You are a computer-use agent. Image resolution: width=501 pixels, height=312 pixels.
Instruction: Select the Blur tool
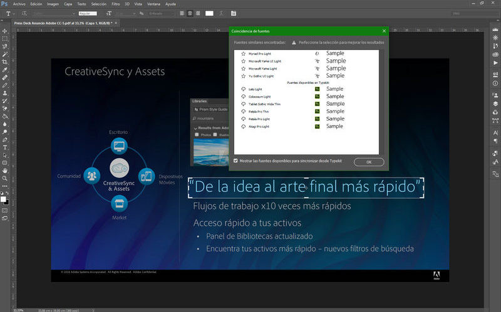click(x=5, y=124)
